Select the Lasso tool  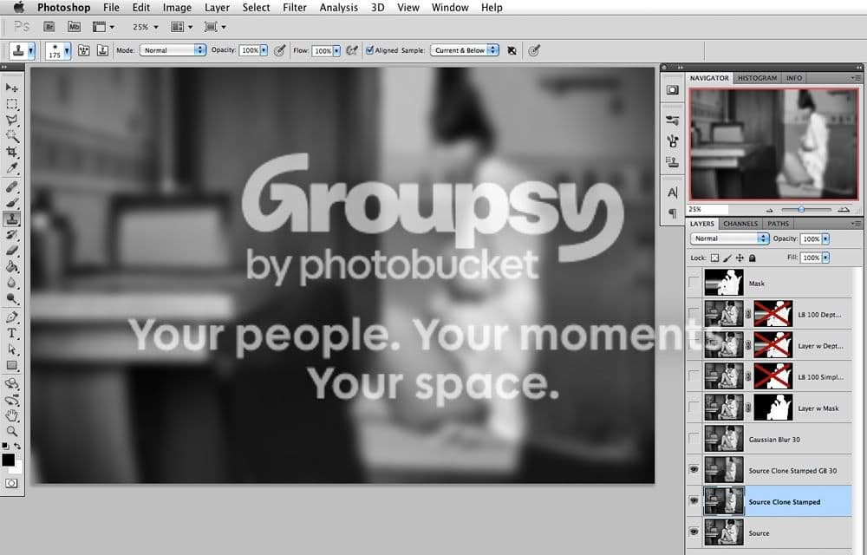pyautogui.click(x=11, y=120)
